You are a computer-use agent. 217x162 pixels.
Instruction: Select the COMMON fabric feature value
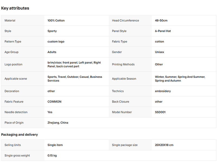pos(55,102)
